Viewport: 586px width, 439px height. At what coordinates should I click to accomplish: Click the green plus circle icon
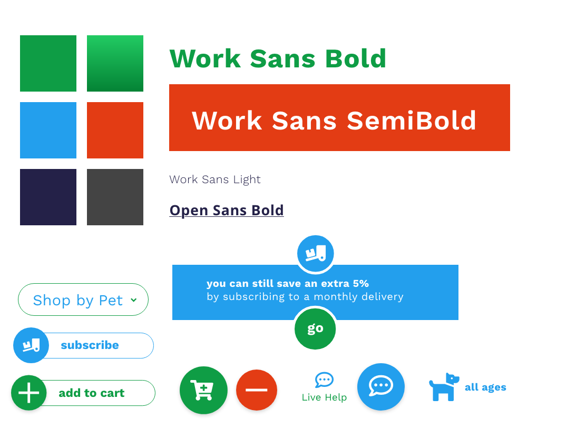(29, 393)
